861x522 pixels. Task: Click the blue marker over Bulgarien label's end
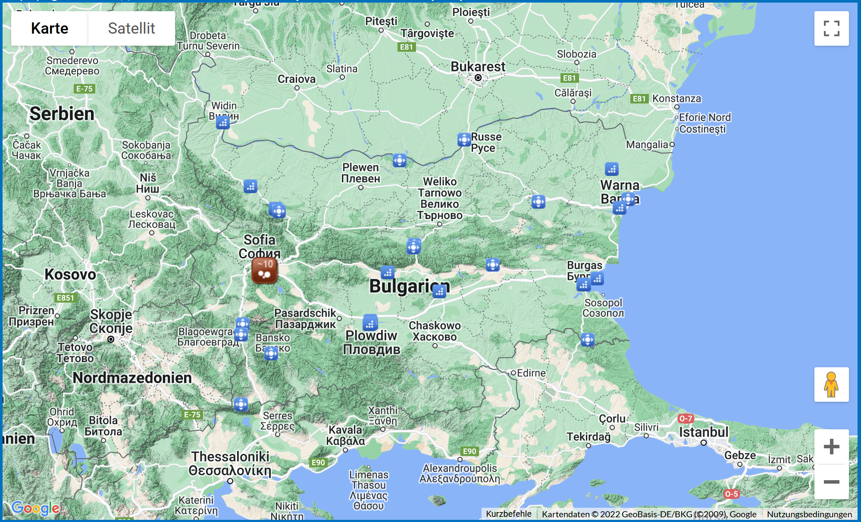(439, 291)
